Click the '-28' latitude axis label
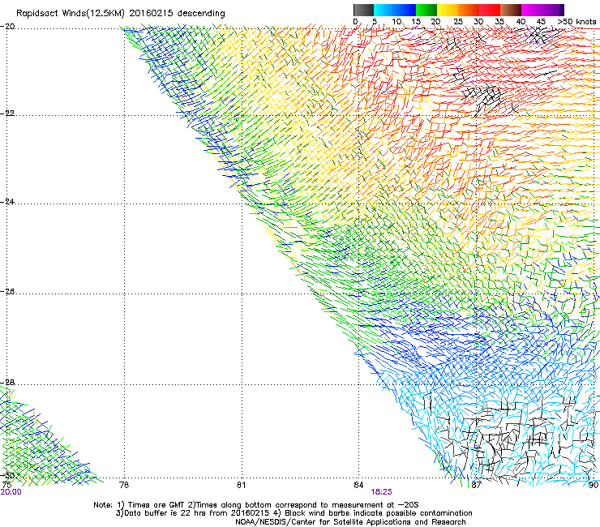Image resolution: width=600 pixels, height=527 pixels. tap(8, 383)
